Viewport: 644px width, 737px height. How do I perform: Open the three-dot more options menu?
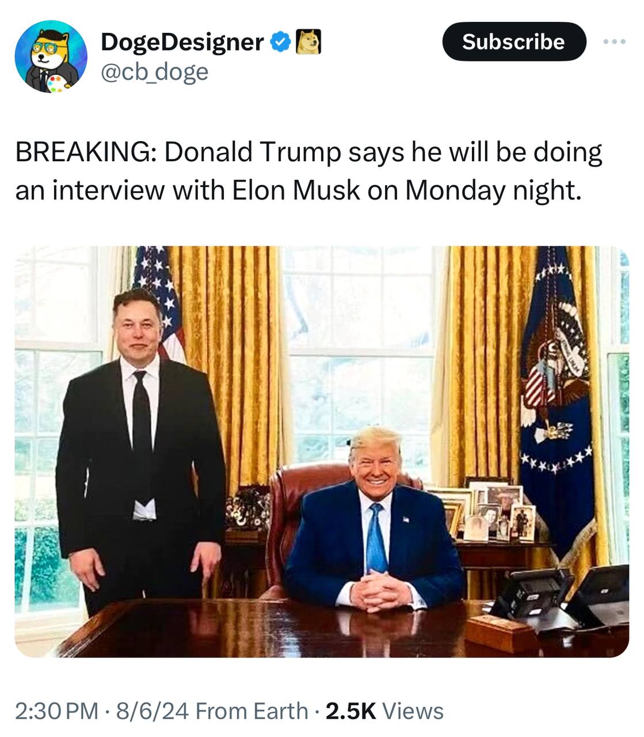click(x=613, y=41)
